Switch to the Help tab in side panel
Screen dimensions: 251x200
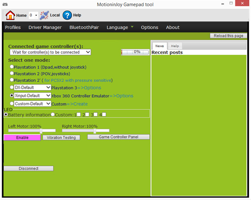[175, 46]
